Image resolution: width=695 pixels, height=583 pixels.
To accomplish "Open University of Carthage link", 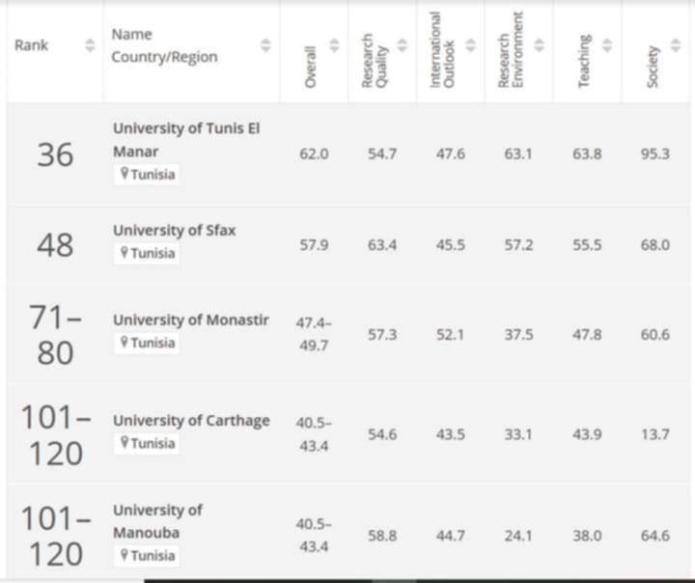I will tap(191, 420).
